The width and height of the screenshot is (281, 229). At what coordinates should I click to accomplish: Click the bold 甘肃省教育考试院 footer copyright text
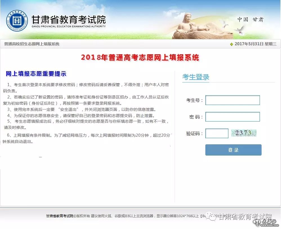(60, 216)
